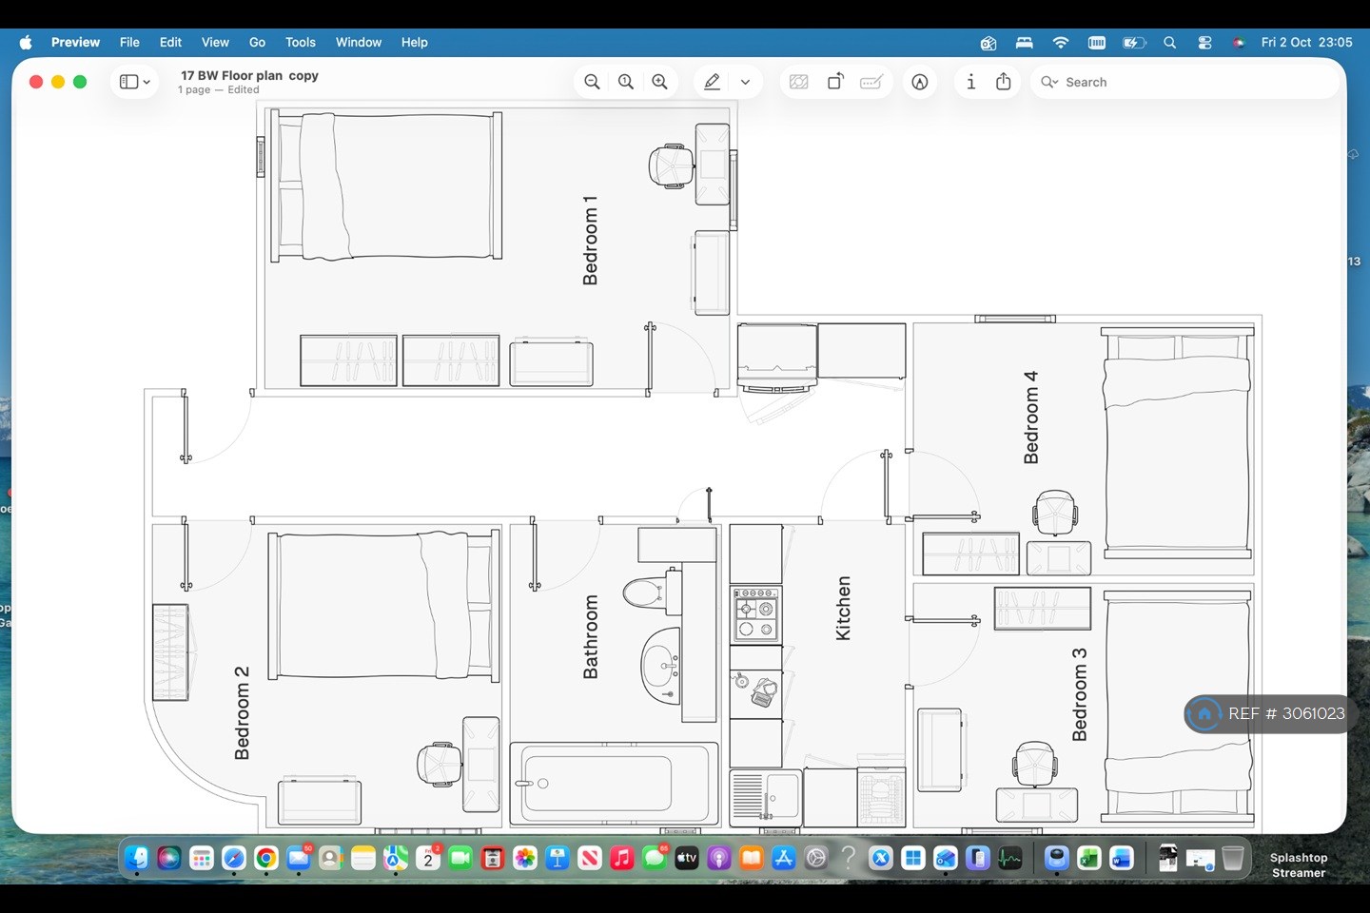
Task: Click the Search field
Action: coord(1184,82)
